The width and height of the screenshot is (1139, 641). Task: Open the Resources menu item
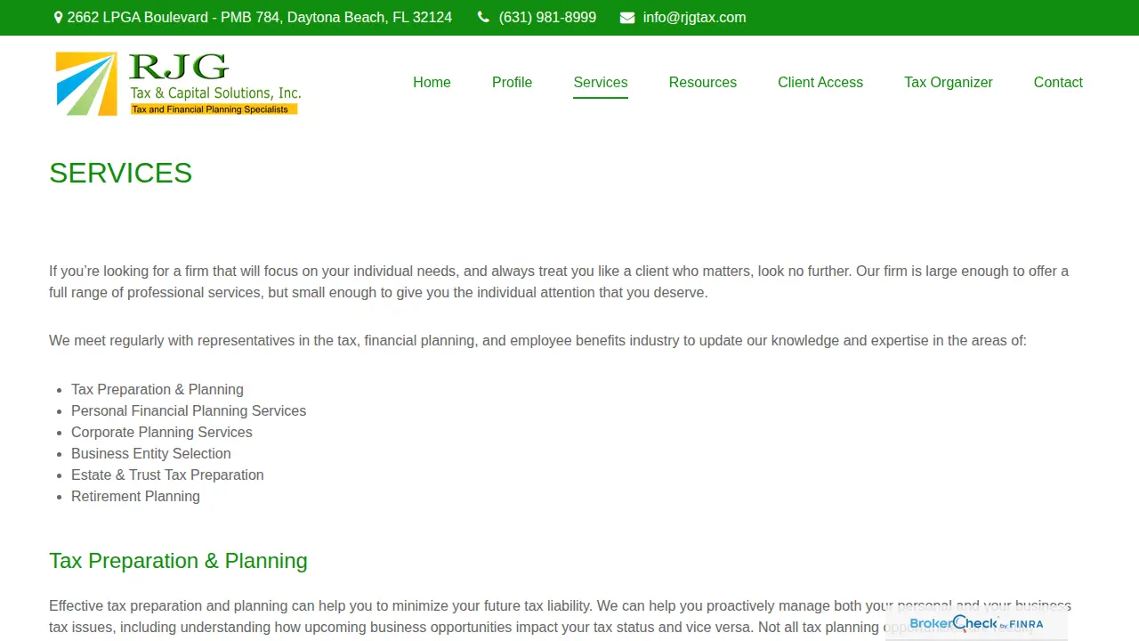click(703, 82)
